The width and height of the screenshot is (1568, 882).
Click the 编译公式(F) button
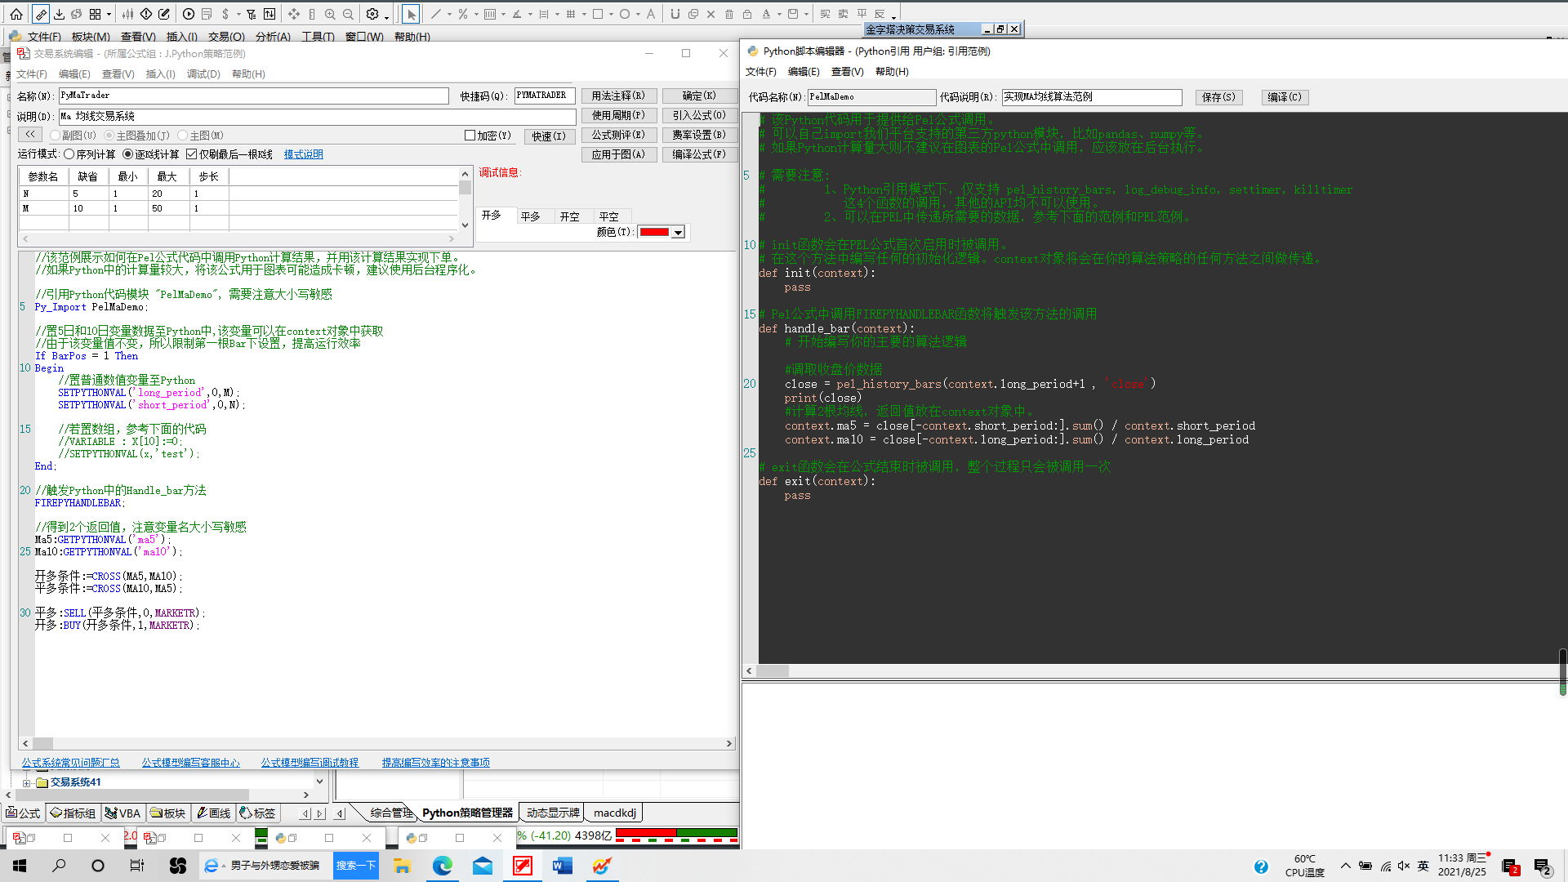pos(699,154)
